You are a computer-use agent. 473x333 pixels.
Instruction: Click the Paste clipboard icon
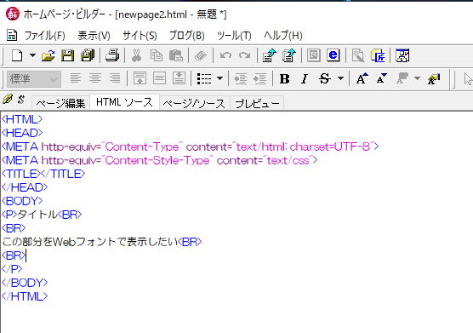pyautogui.click(x=176, y=55)
